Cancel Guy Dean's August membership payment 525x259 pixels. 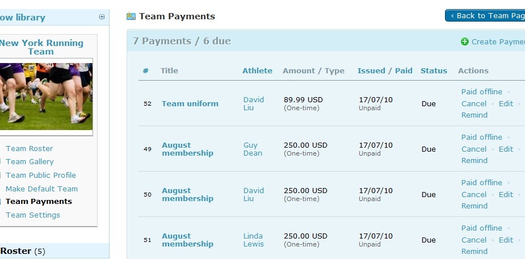pos(474,149)
